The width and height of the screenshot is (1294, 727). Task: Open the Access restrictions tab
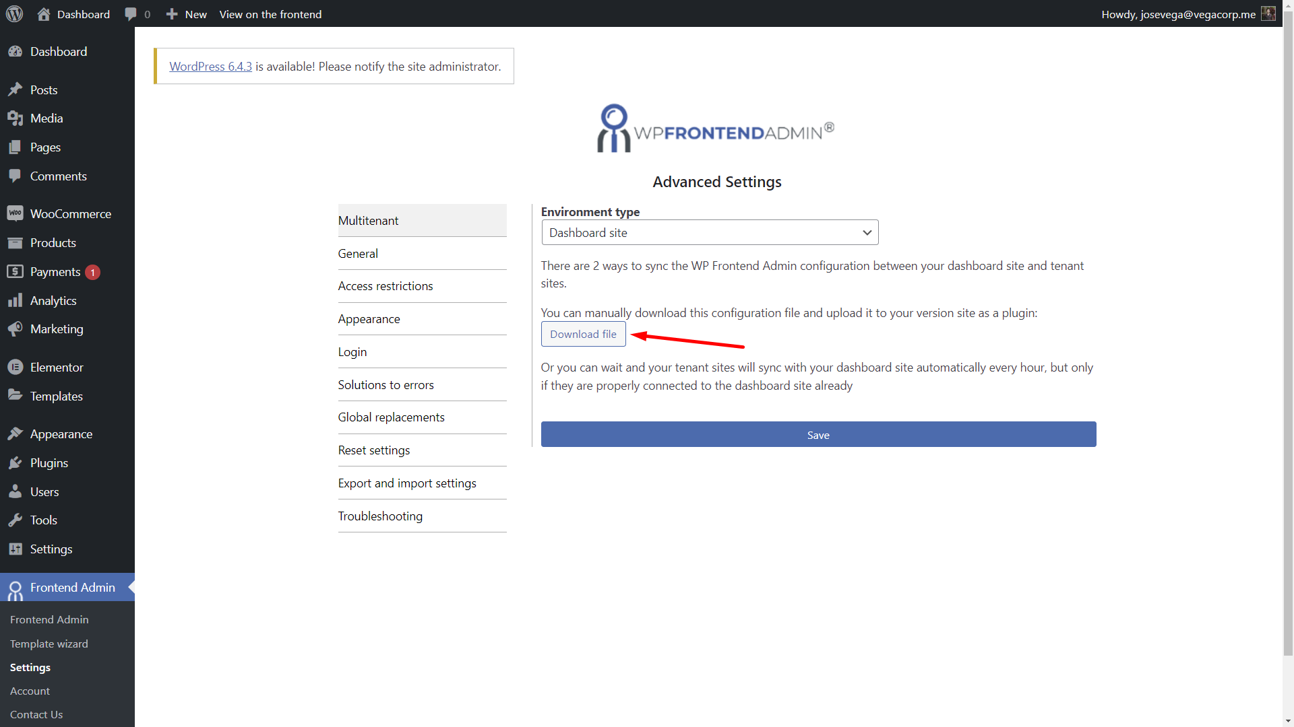pyautogui.click(x=422, y=286)
